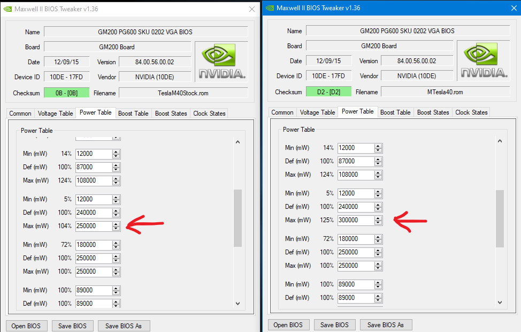
Task: Open Boost States tab in TeslaM40Stock.rom window
Action: tap(171, 114)
